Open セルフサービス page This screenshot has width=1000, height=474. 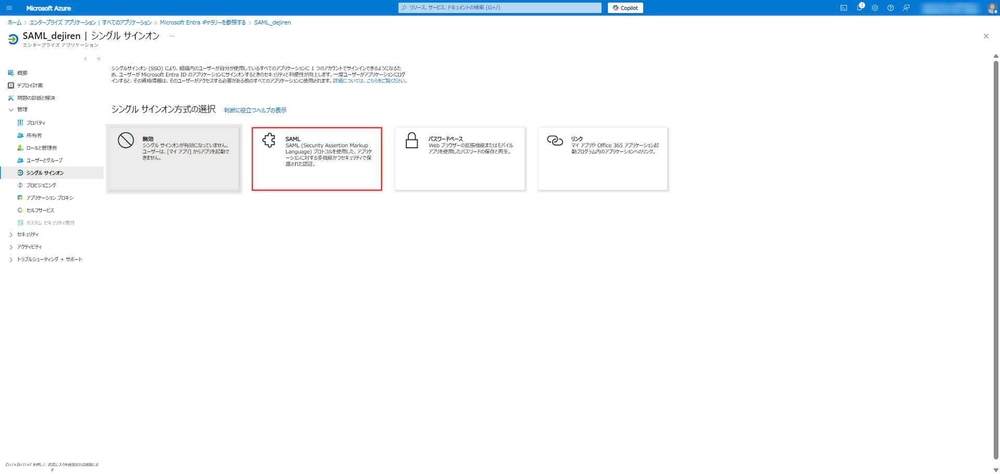coord(40,210)
